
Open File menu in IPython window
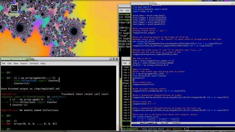click(4, 63)
